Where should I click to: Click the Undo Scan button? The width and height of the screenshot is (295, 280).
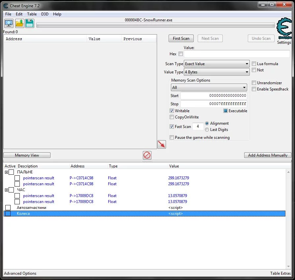261,38
